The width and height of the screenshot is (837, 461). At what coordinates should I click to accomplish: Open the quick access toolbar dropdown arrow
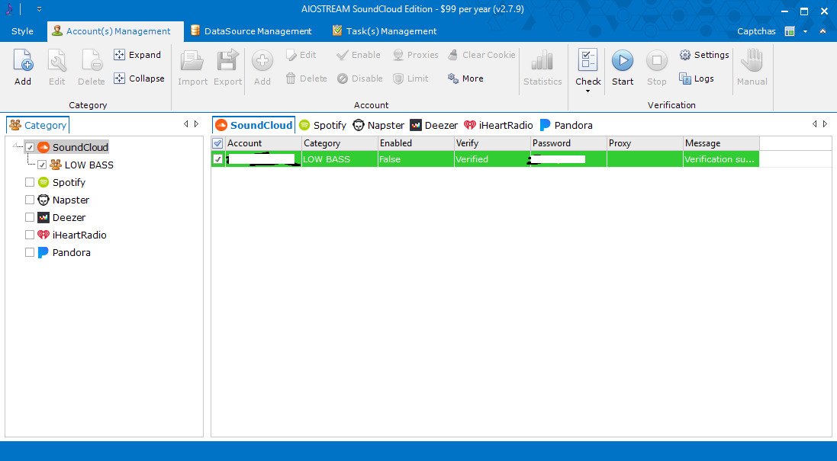coord(39,9)
